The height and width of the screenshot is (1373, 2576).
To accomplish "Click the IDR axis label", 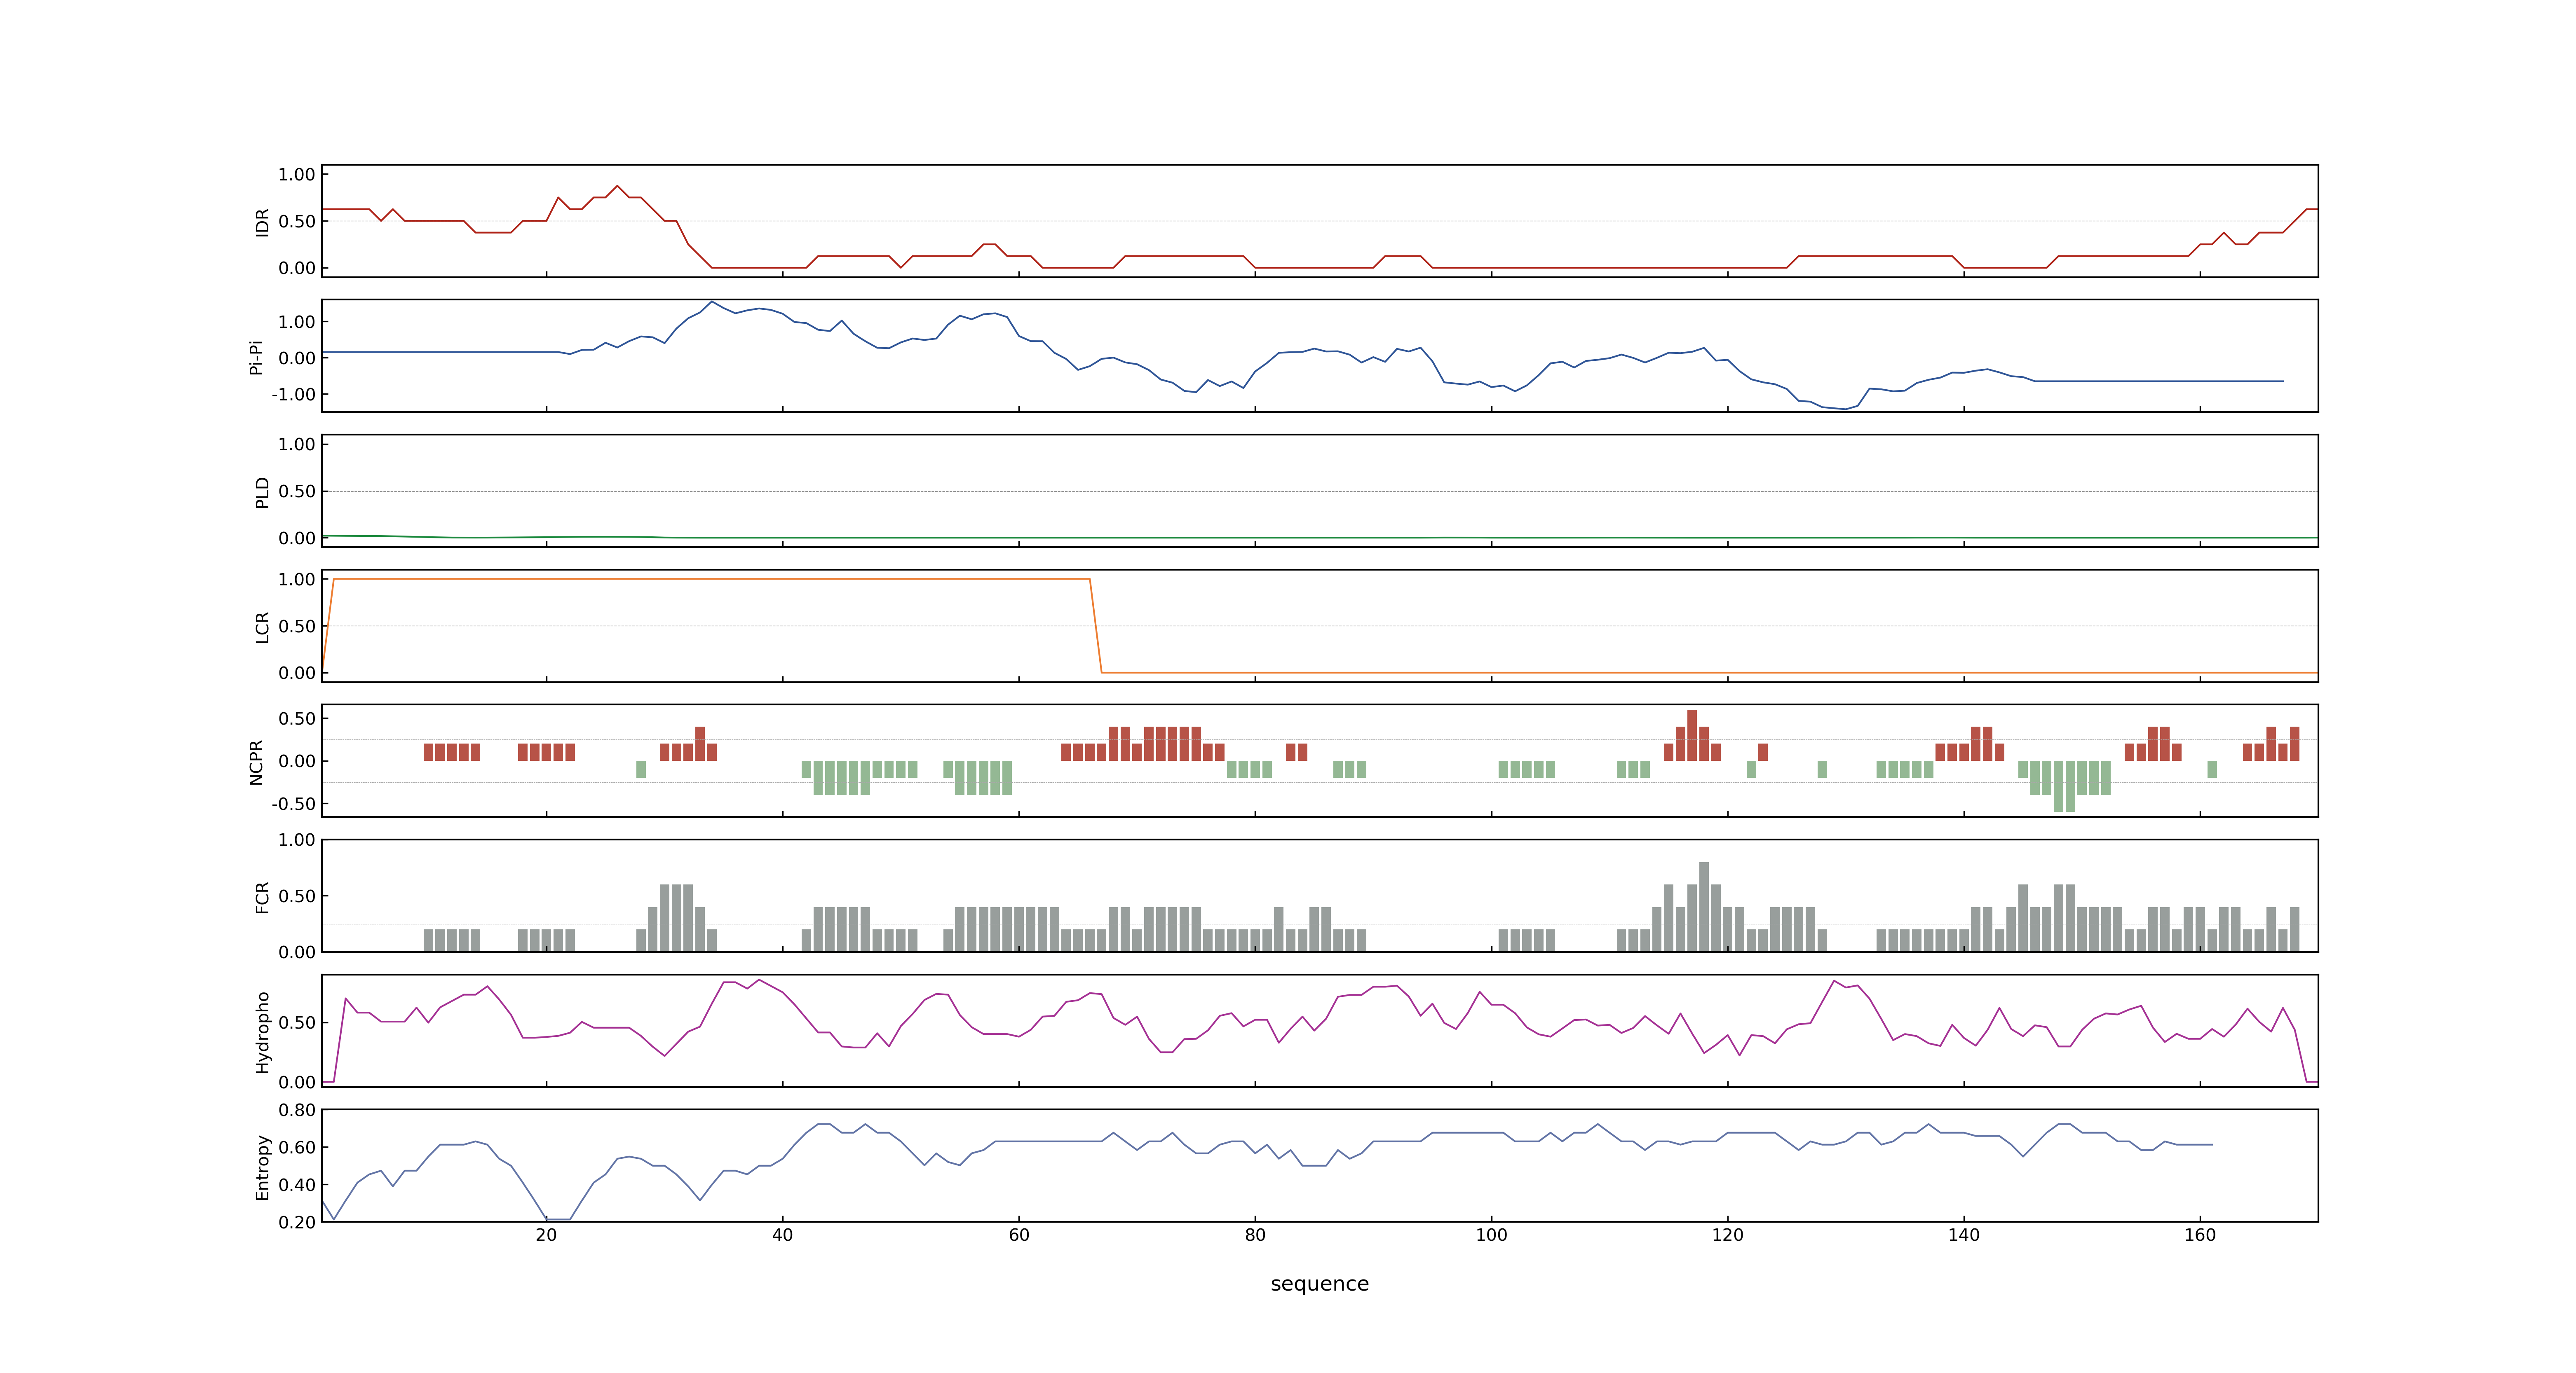I will click(x=262, y=222).
